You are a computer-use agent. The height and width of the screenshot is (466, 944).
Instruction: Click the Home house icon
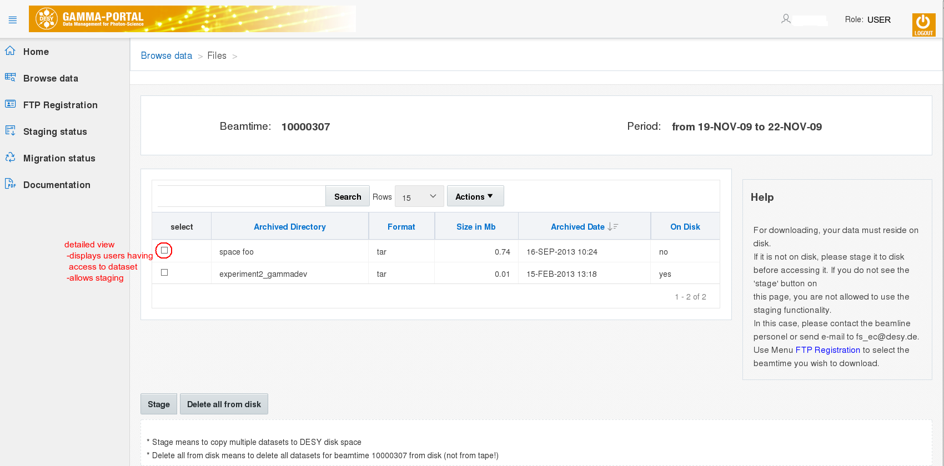(x=10, y=51)
